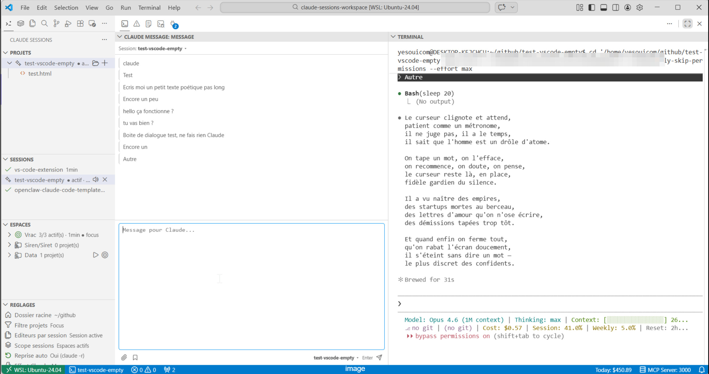This screenshot has height=374, width=709.
Task: Open the Session test-vscode-empty dropdown
Action: click(162, 49)
